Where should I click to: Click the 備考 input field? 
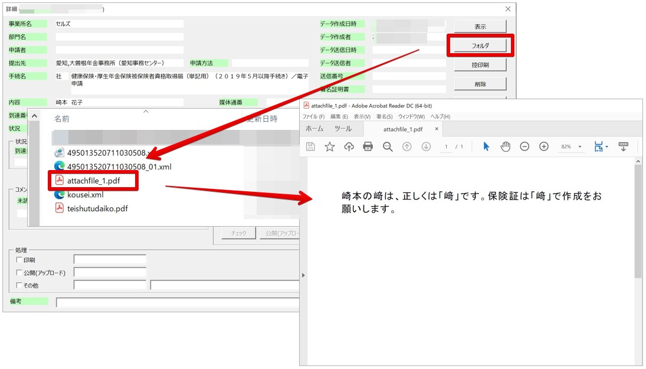point(178,302)
